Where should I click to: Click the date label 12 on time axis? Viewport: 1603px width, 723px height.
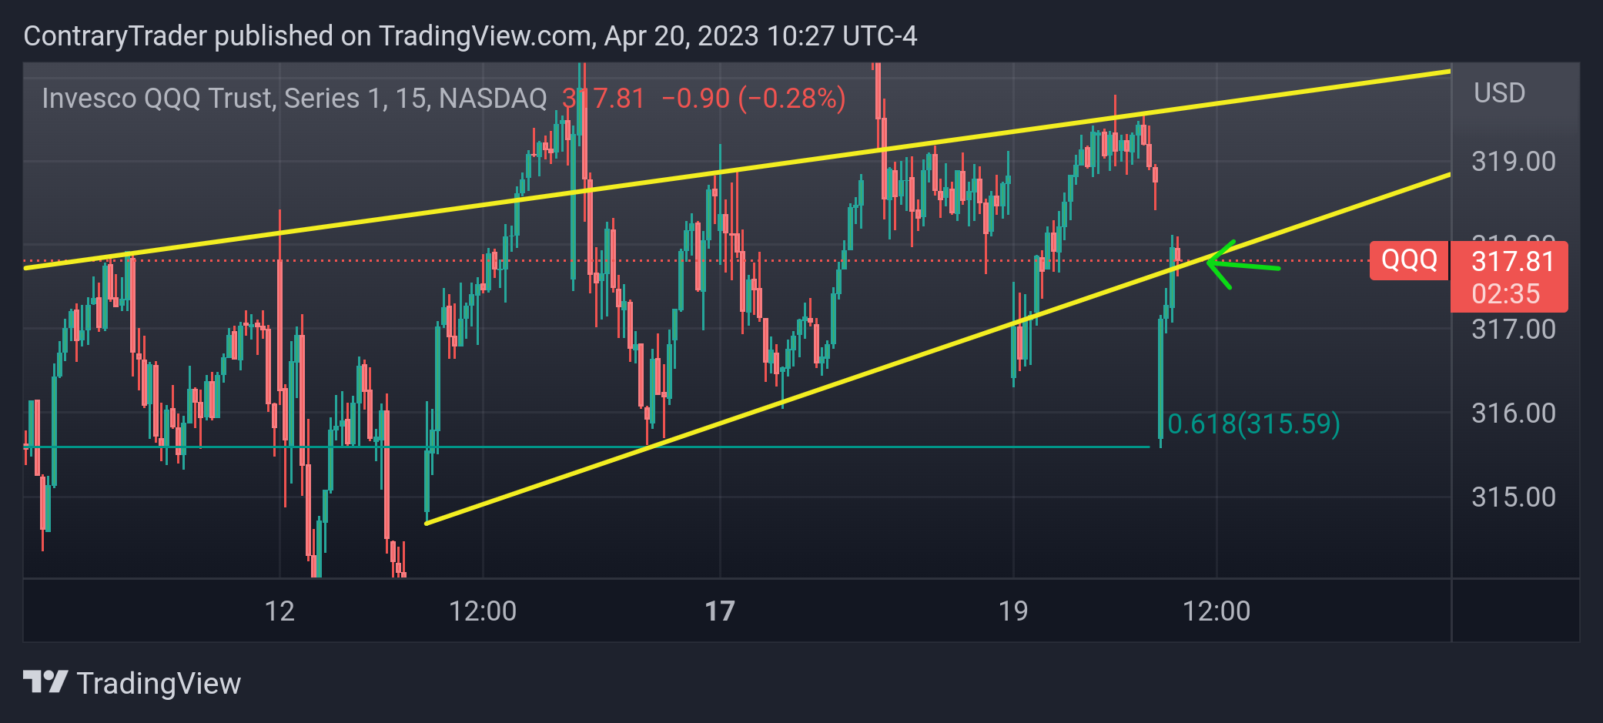click(x=279, y=611)
